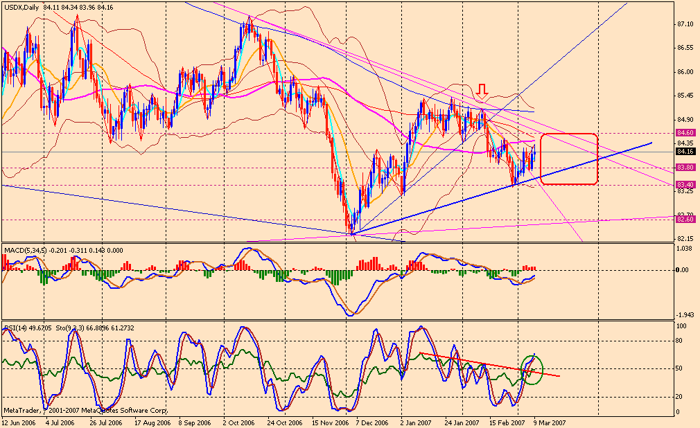Select the 50 oscillator scale label
The image size is (700, 428).
tap(680, 368)
